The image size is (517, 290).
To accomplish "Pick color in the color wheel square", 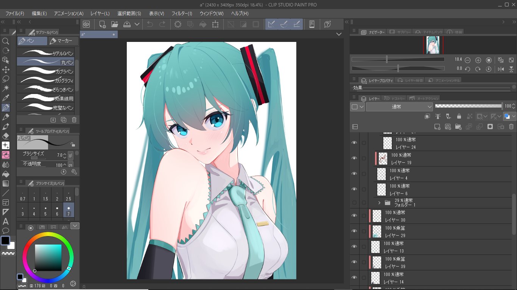I will [48, 258].
